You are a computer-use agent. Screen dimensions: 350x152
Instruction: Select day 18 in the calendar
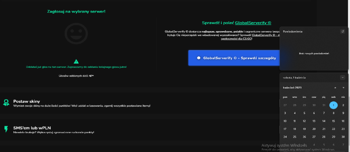295,129
